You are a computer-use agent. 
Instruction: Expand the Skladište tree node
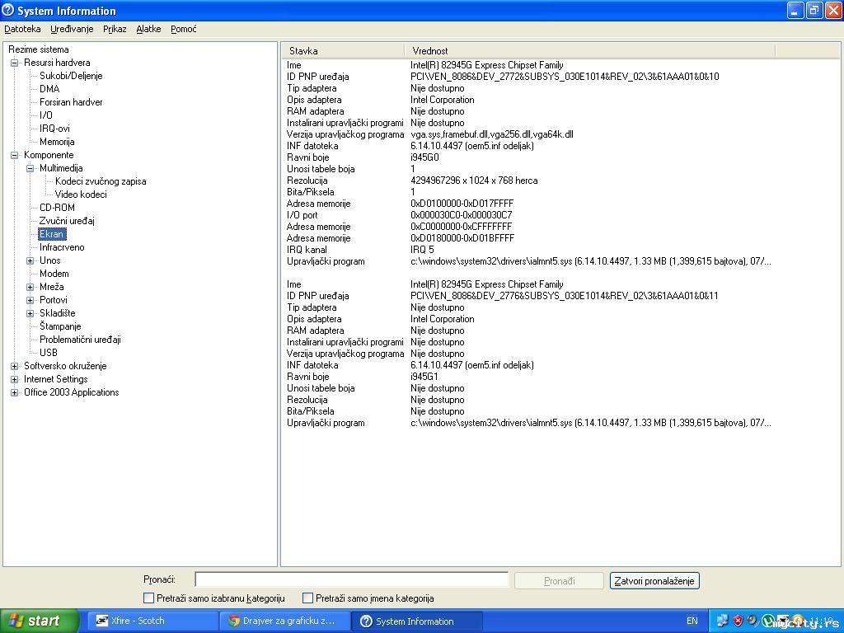[30, 313]
